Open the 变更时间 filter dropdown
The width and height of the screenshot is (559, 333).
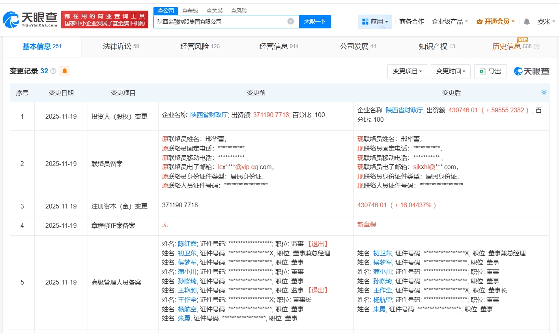tap(451, 71)
